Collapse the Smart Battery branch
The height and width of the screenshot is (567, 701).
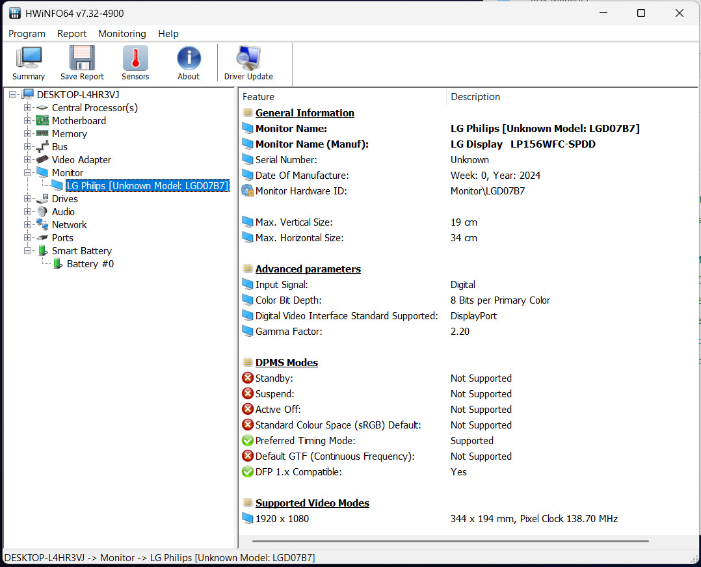(x=28, y=250)
